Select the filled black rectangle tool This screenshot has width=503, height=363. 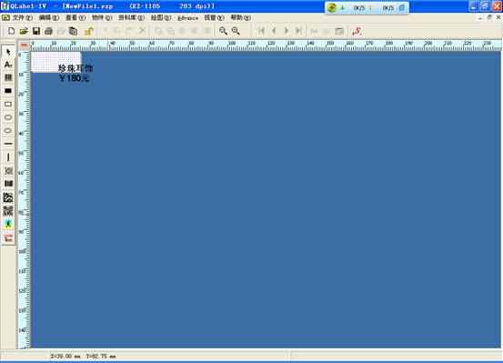pyautogui.click(x=8, y=91)
